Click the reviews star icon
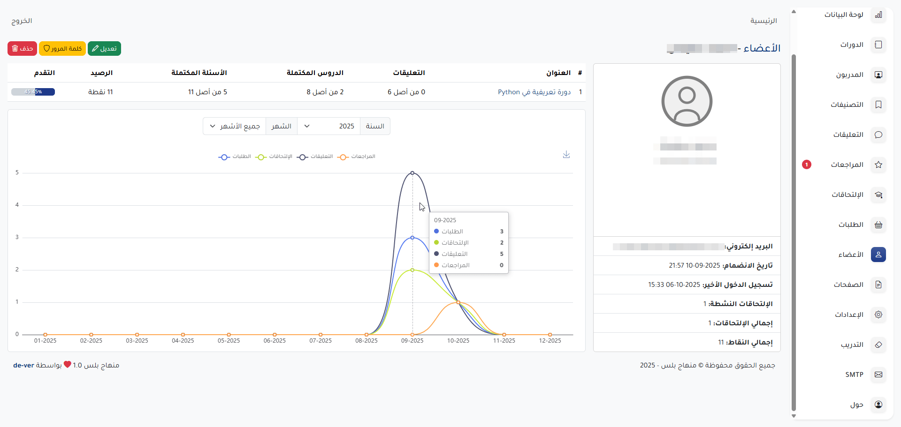The image size is (901, 427). tap(878, 165)
